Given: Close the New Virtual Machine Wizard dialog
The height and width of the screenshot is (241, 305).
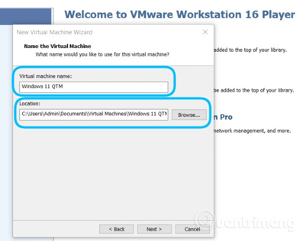Looking at the screenshot, I should (x=205, y=32).
